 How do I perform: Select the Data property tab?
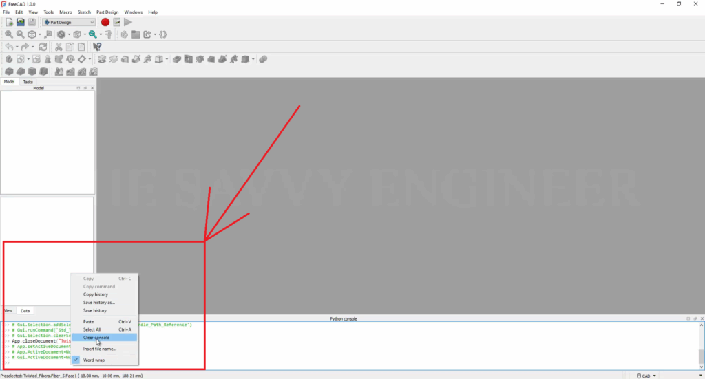pos(25,311)
